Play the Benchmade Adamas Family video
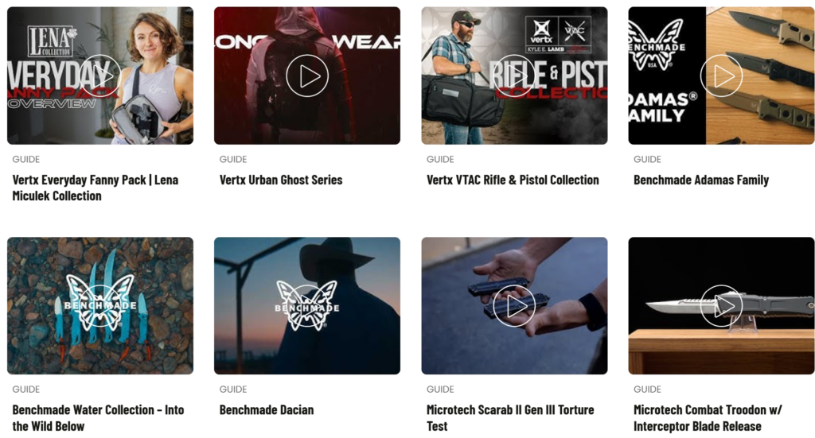This screenshot has height=438, width=815. 721,76
